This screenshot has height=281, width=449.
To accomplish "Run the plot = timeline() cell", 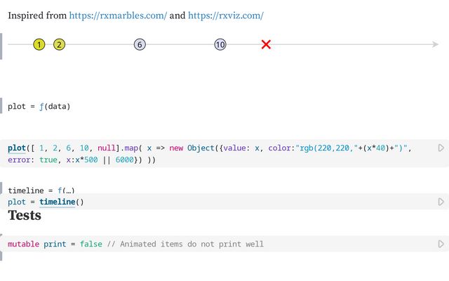I will (x=441, y=202).
